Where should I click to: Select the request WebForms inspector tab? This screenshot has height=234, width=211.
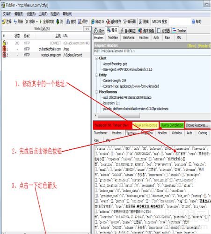(x=129, y=37)
